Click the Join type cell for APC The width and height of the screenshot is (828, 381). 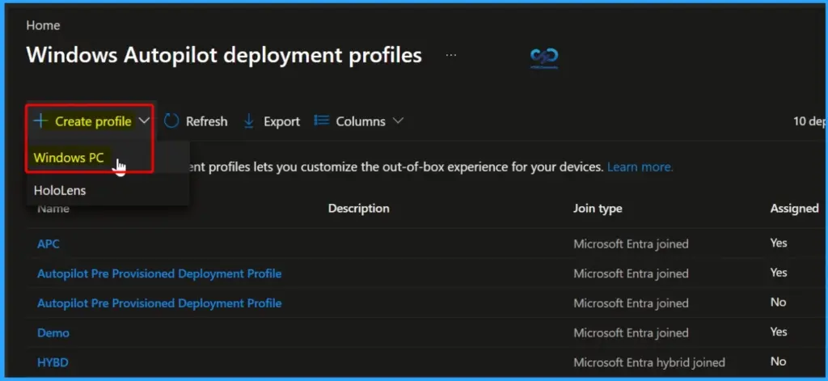coord(631,244)
